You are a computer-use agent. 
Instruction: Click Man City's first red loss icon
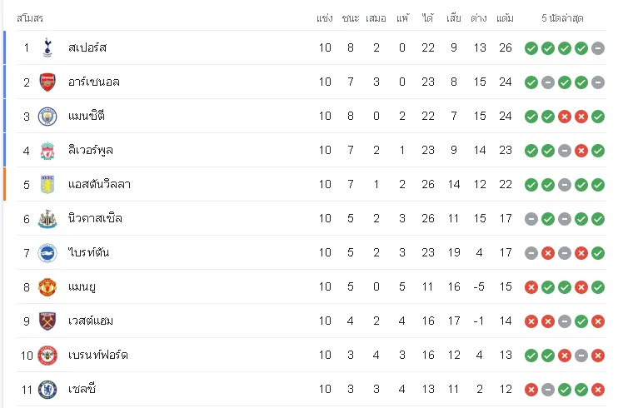click(x=565, y=117)
